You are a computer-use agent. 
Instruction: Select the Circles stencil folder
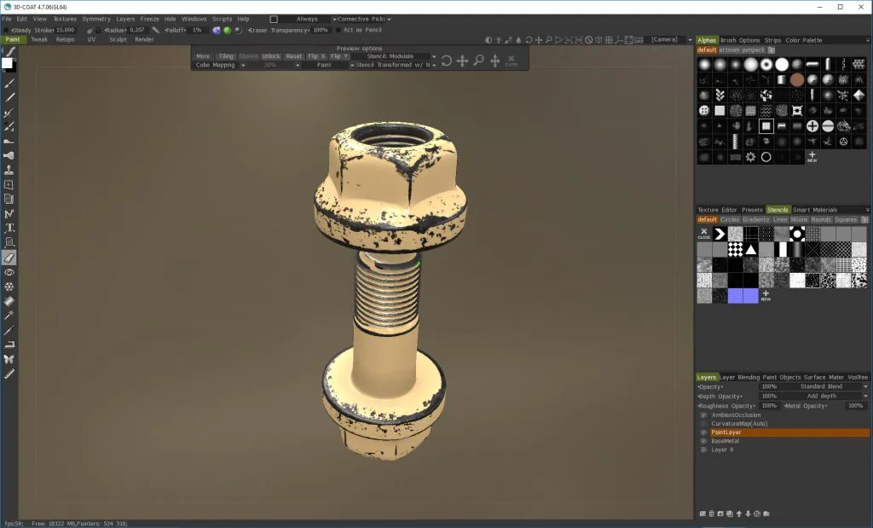coord(730,219)
